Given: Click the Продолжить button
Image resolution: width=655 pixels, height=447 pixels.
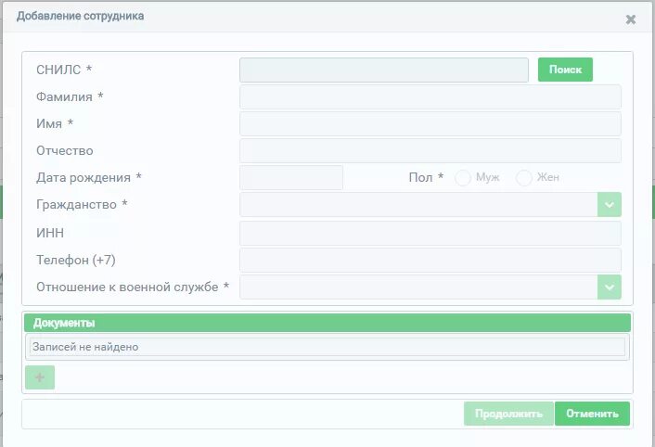Looking at the screenshot, I should pos(508,414).
